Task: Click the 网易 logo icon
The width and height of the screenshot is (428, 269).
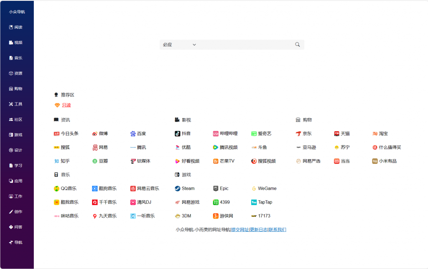Action: coord(95,148)
